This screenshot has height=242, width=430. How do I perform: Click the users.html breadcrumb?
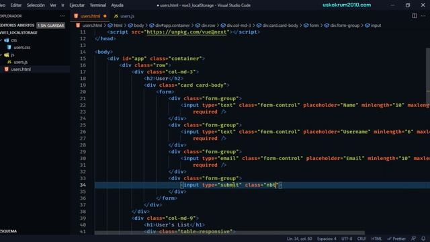[x=92, y=26]
